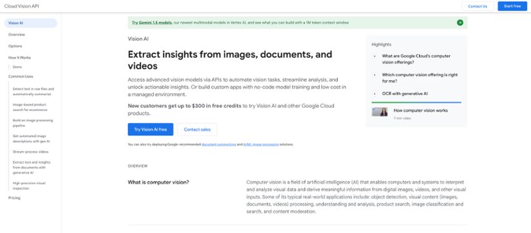Click the Cloud Vision API header title
Screen dimensions: 531x233
click(x=21, y=6)
